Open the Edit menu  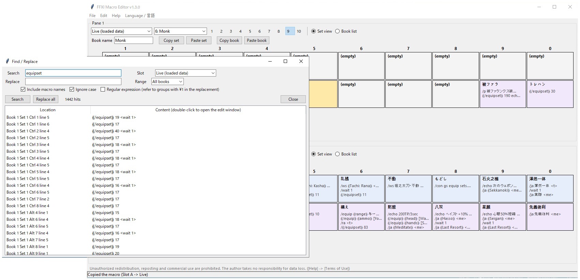104,16
